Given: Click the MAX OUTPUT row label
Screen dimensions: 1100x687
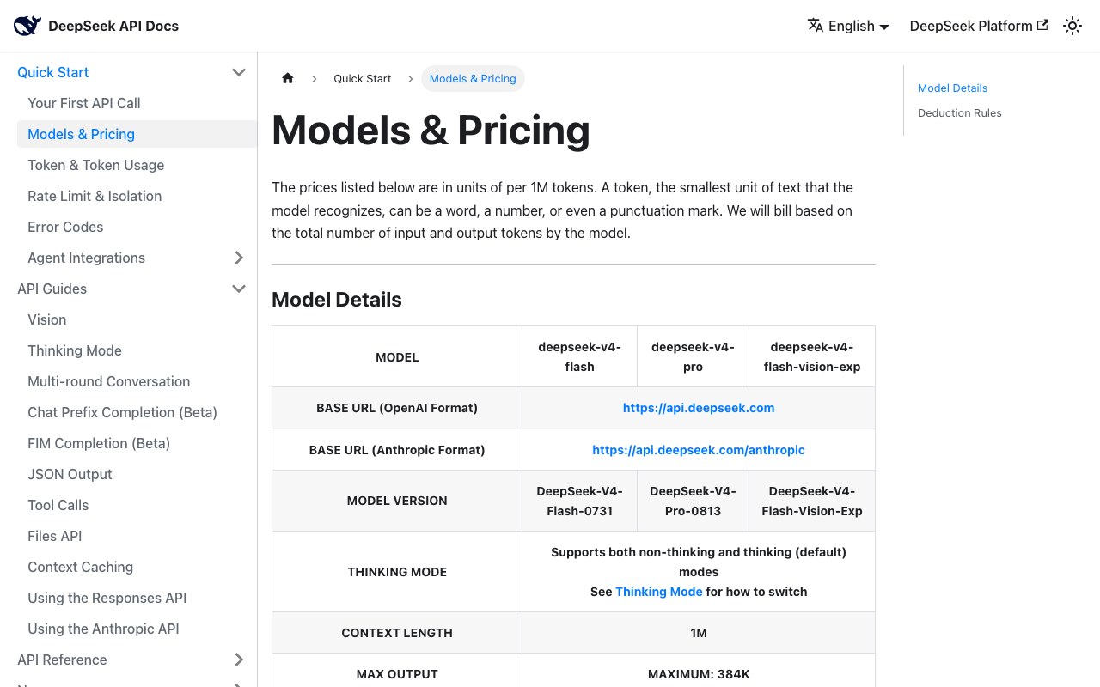Looking at the screenshot, I should click(x=397, y=674).
